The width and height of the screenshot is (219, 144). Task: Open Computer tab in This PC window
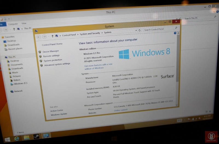point(13,24)
